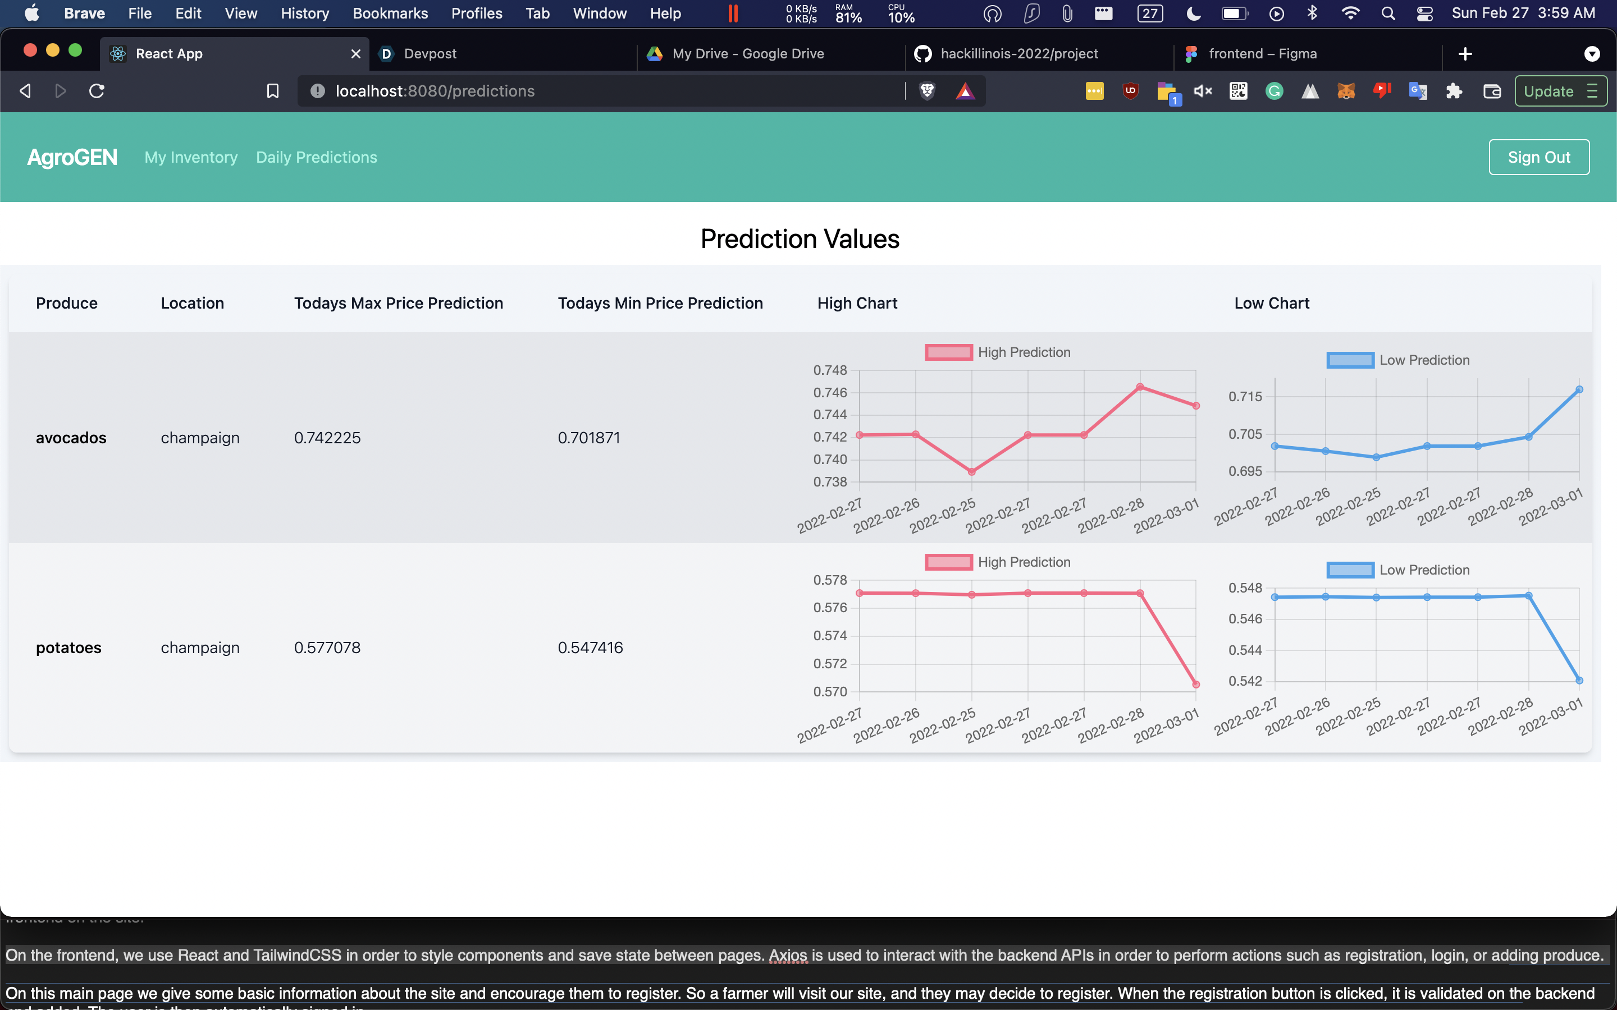Open the Brave Wallet icon
The width and height of the screenshot is (1617, 1010).
coord(1491,91)
